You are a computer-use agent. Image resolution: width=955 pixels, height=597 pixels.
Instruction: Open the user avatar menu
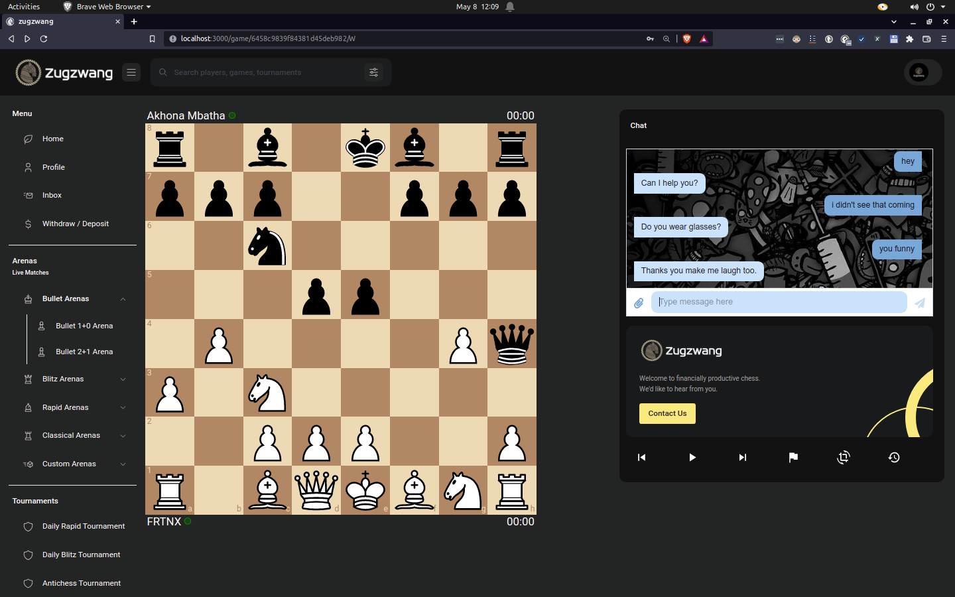coord(919,72)
